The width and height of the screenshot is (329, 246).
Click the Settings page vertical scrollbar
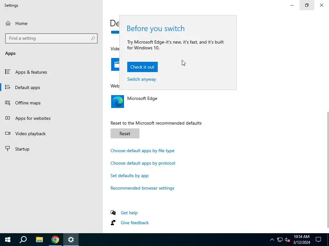point(328,170)
